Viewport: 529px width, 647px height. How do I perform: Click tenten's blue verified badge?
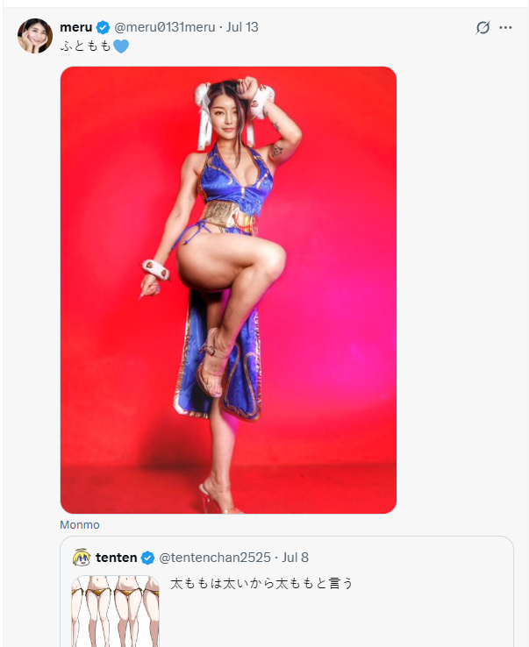tap(147, 558)
